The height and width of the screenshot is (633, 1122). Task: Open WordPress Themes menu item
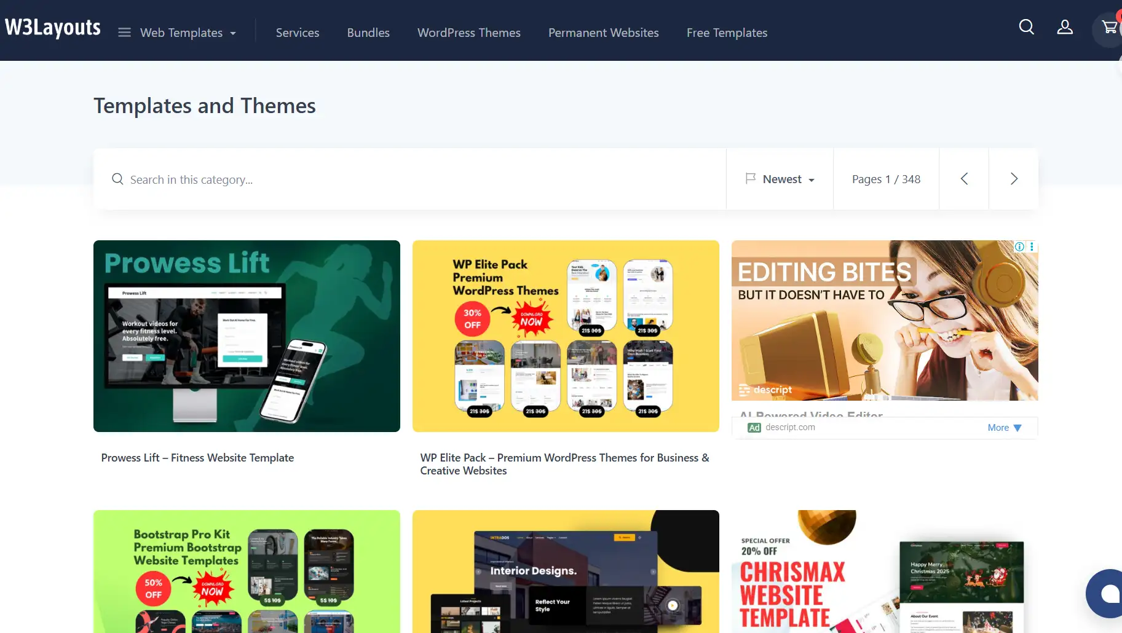click(469, 33)
